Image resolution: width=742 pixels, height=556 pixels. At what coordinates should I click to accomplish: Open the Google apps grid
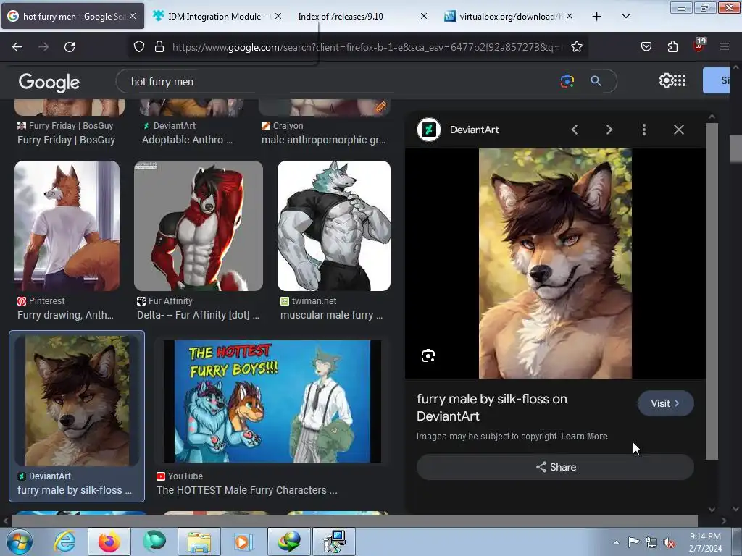[x=680, y=80]
